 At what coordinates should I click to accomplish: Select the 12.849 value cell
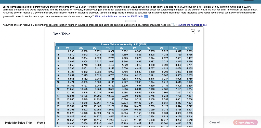(x=81, y=99)
